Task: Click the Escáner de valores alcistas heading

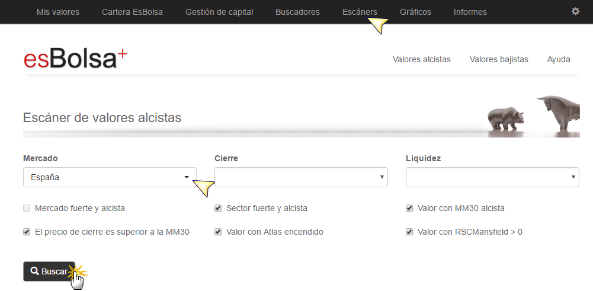Action: tap(102, 118)
